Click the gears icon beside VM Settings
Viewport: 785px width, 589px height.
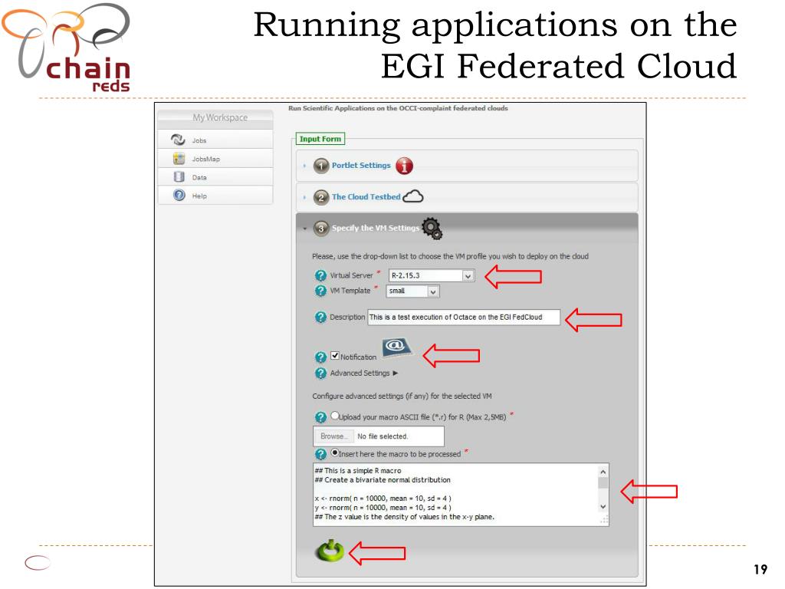click(x=432, y=229)
